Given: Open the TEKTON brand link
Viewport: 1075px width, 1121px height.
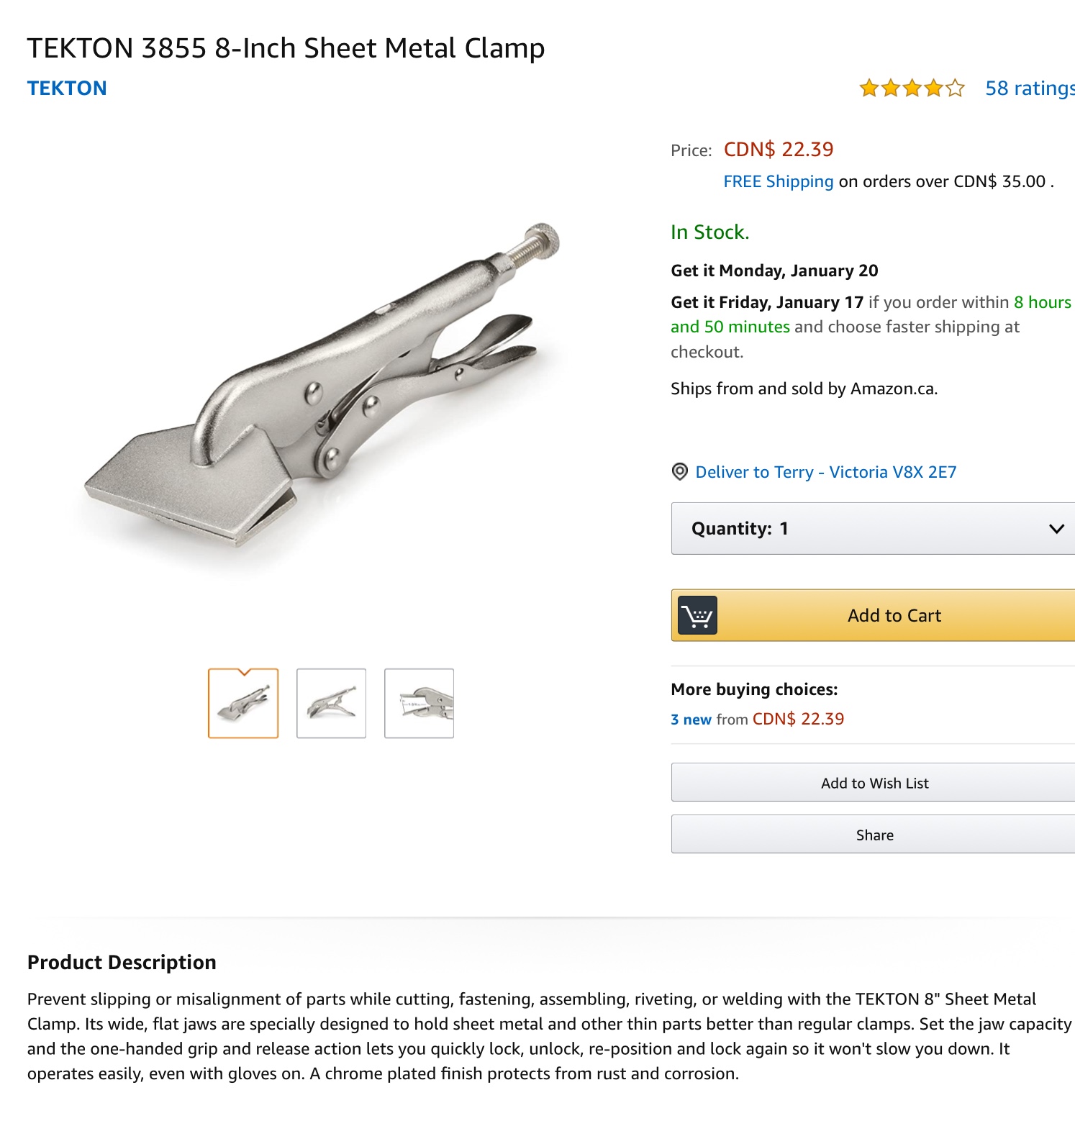Looking at the screenshot, I should [x=67, y=88].
